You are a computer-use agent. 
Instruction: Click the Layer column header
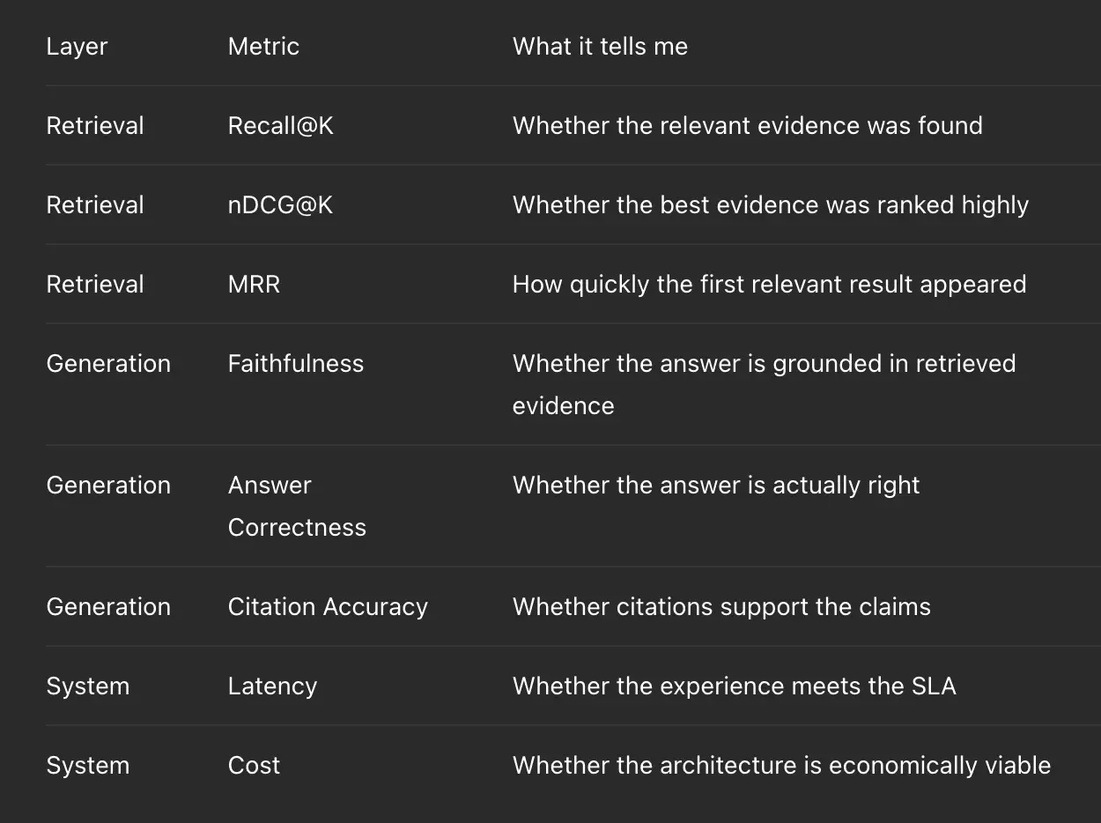77,47
